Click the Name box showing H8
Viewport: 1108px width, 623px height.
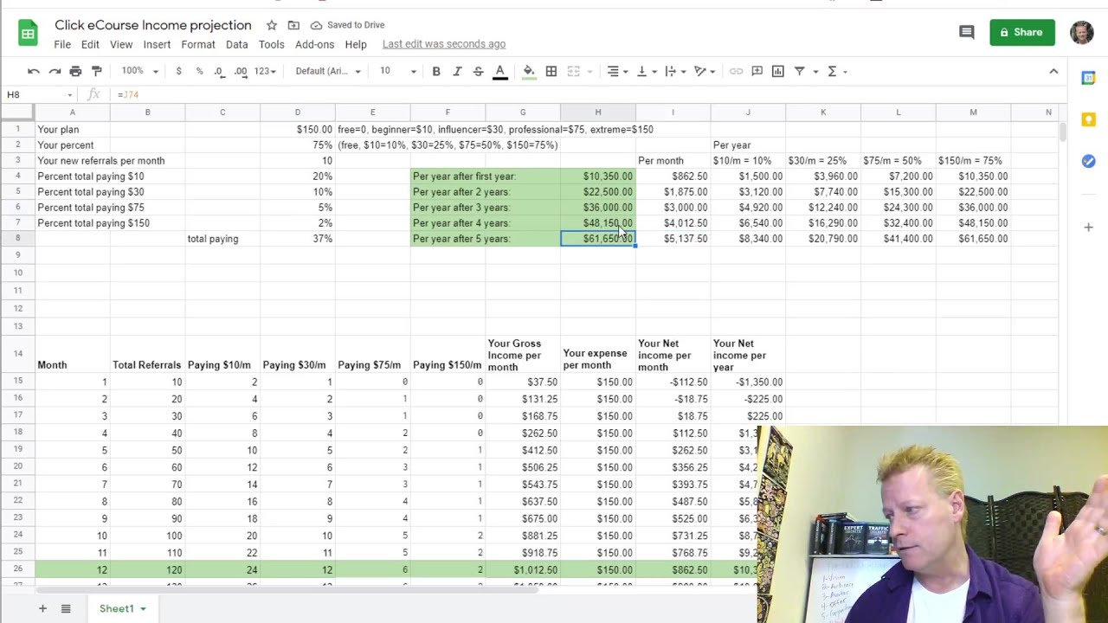(x=39, y=94)
